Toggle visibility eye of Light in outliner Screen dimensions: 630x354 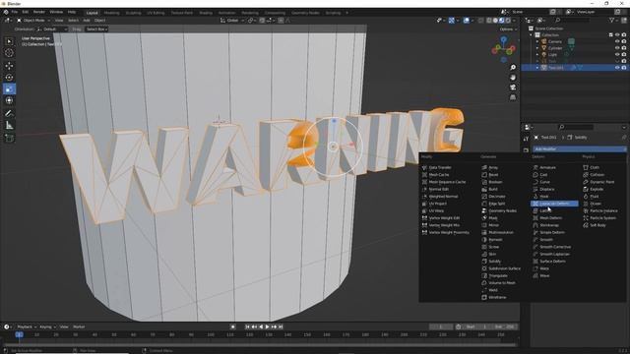(x=617, y=54)
